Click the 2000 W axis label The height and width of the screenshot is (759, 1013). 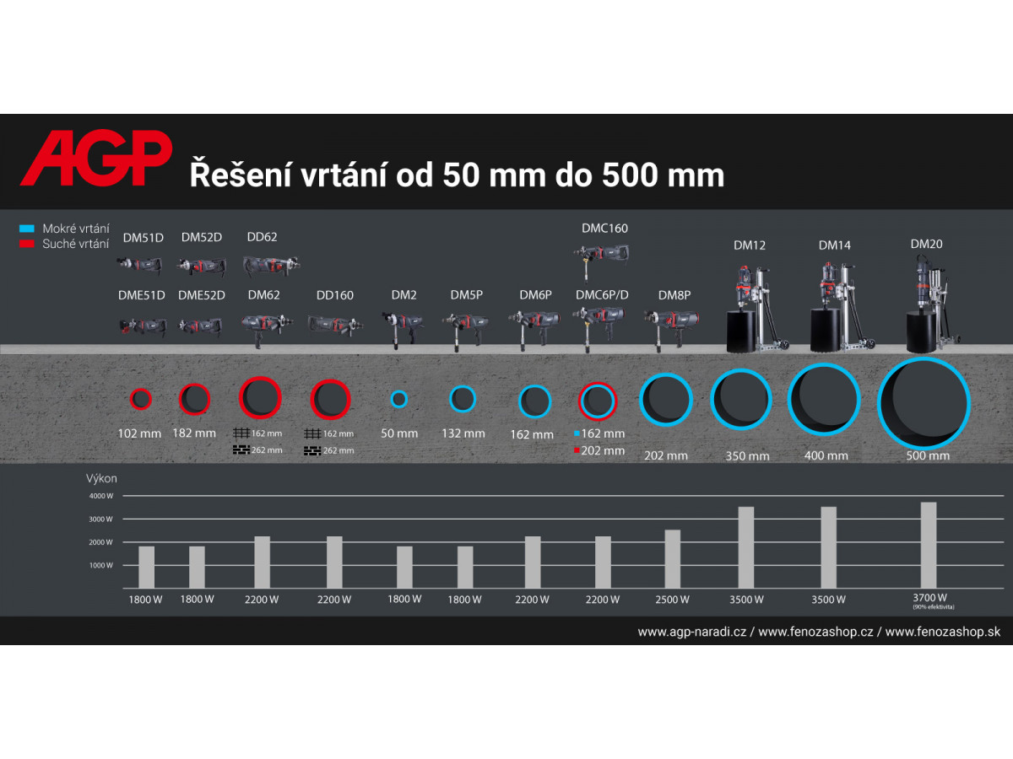click(x=101, y=542)
